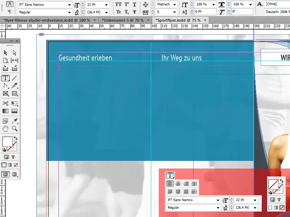Pick the Pencil tool
The width and height of the screenshot is (290, 217).
coord(14,86)
